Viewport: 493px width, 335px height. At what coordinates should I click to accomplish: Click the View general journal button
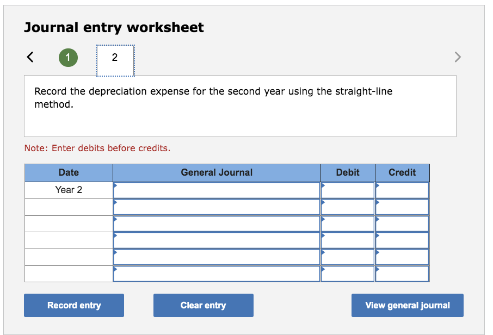pos(407,305)
